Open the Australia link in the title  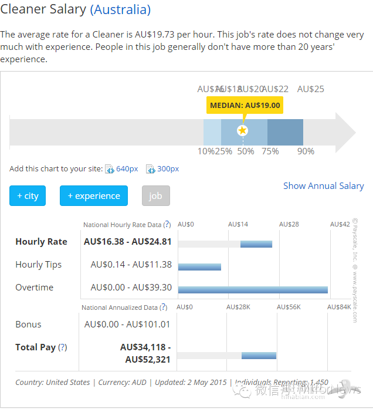(x=120, y=10)
